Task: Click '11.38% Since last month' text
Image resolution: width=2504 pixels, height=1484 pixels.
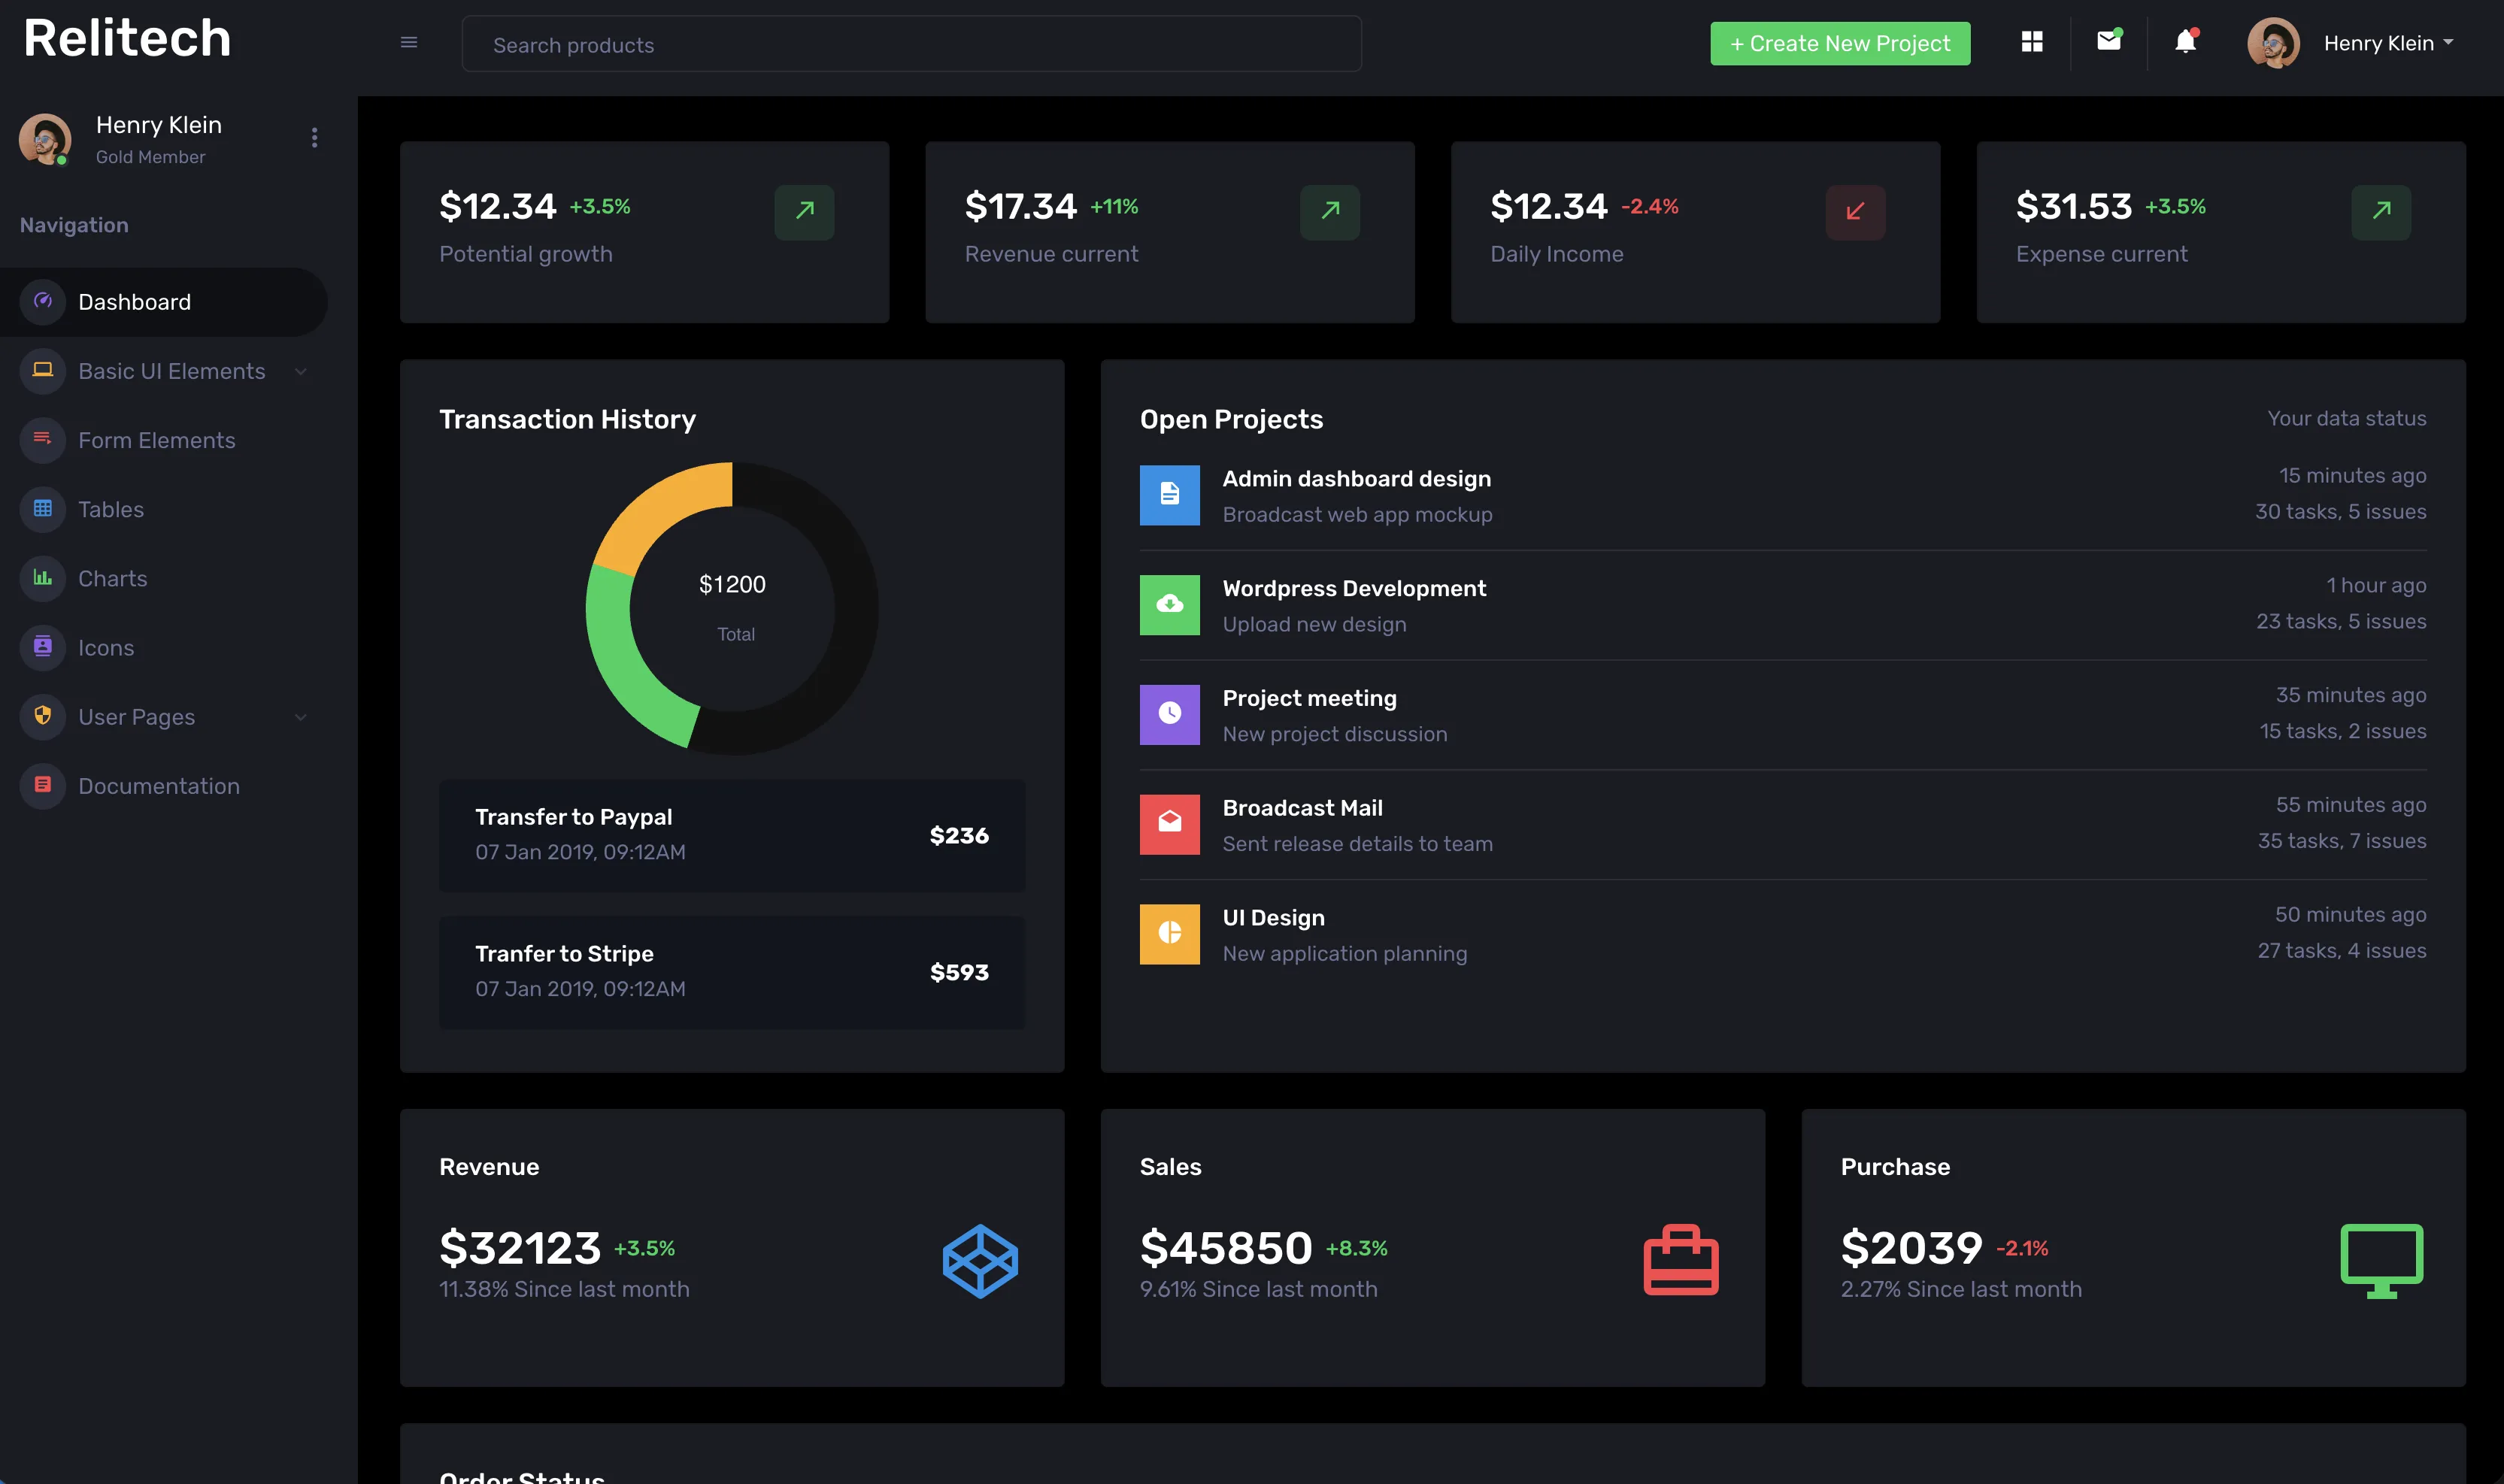Action: [x=564, y=1289]
